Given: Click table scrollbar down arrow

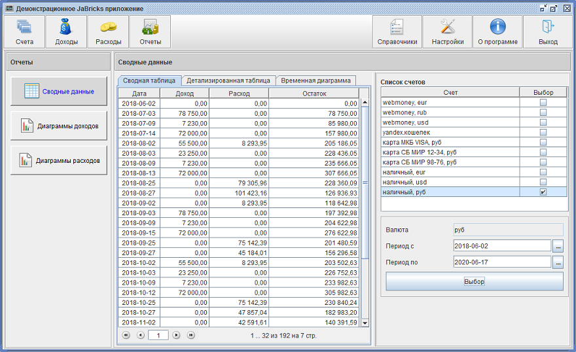Looking at the screenshot, I should pyautogui.click(x=365, y=323).
